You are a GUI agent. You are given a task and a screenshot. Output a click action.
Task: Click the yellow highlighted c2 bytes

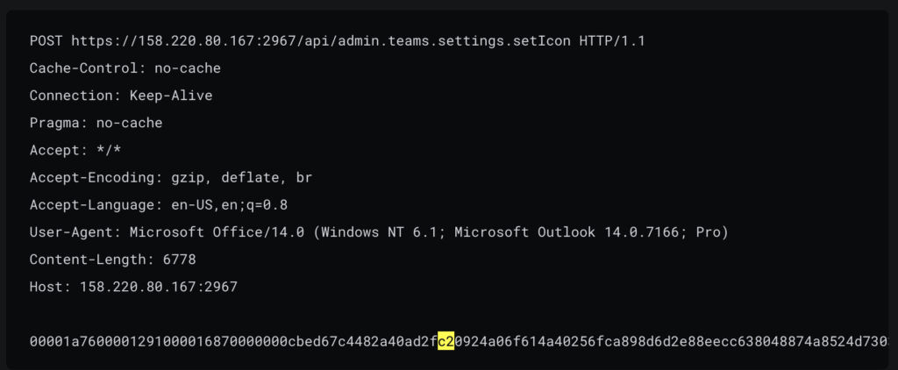coord(445,341)
